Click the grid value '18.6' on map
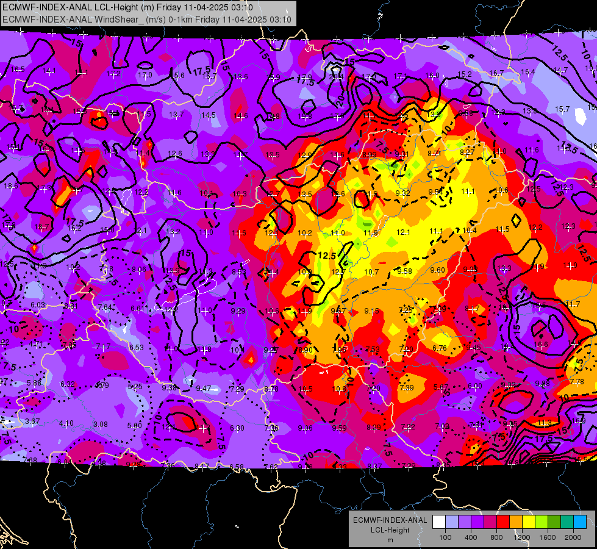The width and height of the screenshot is (597, 549). click(x=10, y=186)
